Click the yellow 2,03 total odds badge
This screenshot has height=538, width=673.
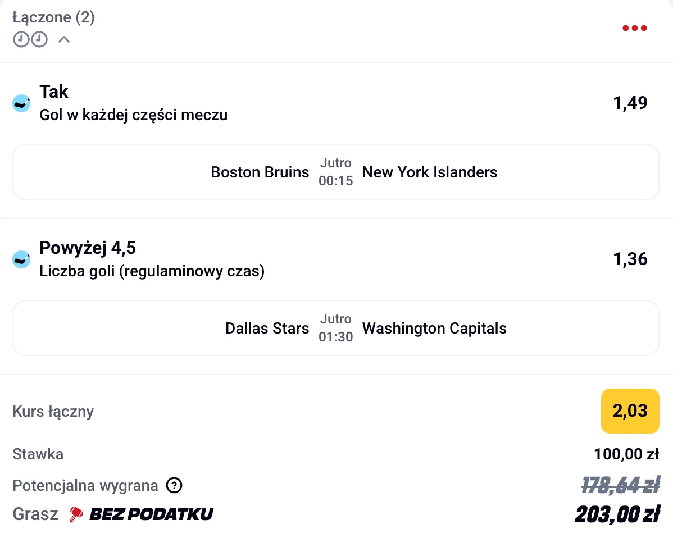(630, 411)
